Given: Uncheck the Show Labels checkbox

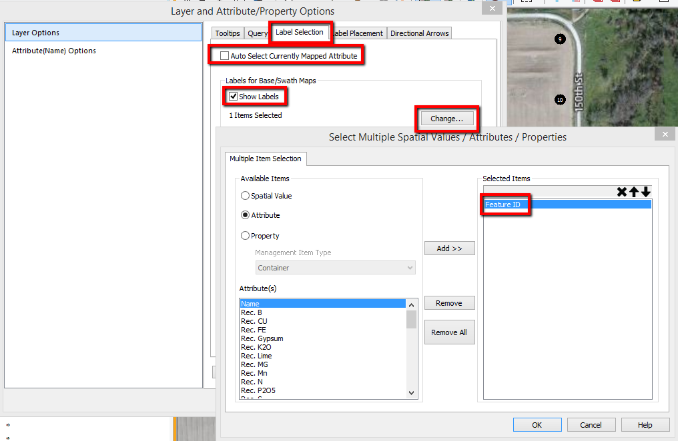Looking at the screenshot, I should (x=233, y=96).
